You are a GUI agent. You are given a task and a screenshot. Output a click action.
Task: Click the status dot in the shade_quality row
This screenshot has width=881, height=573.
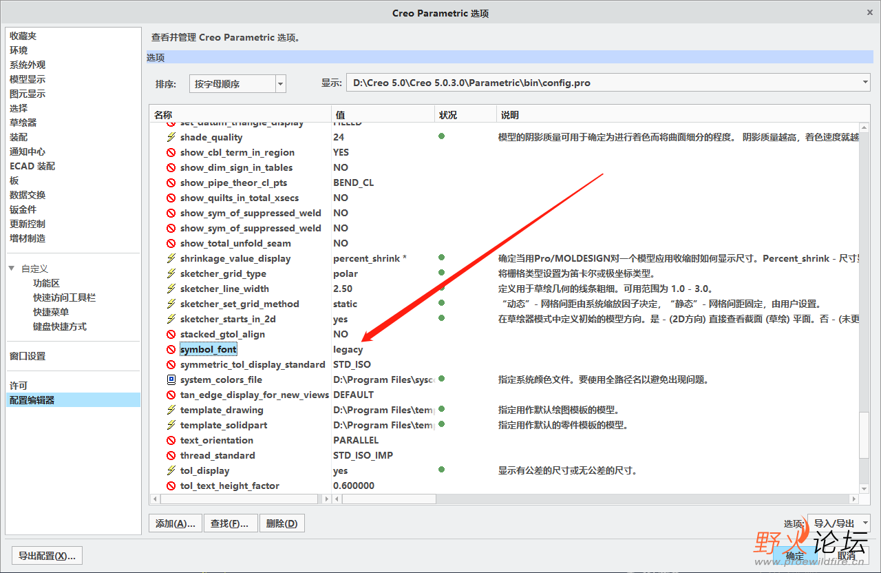441,136
